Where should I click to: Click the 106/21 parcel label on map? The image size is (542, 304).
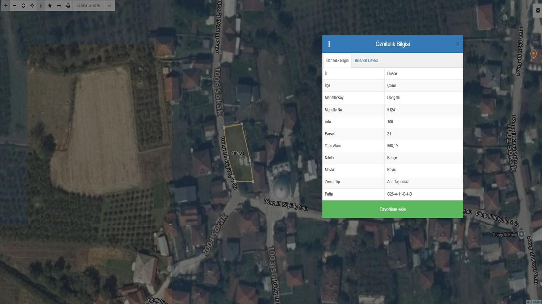tap(238, 153)
